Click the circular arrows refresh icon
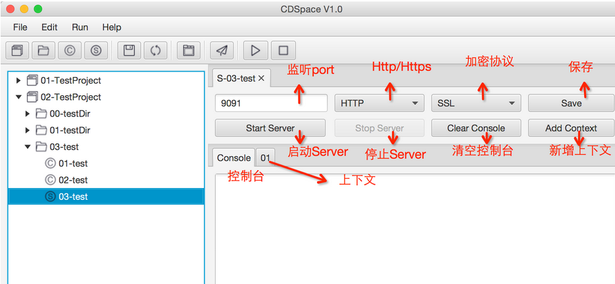The height and width of the screenshot is (284, 615). pyautogui.click(x=156, y=50)
